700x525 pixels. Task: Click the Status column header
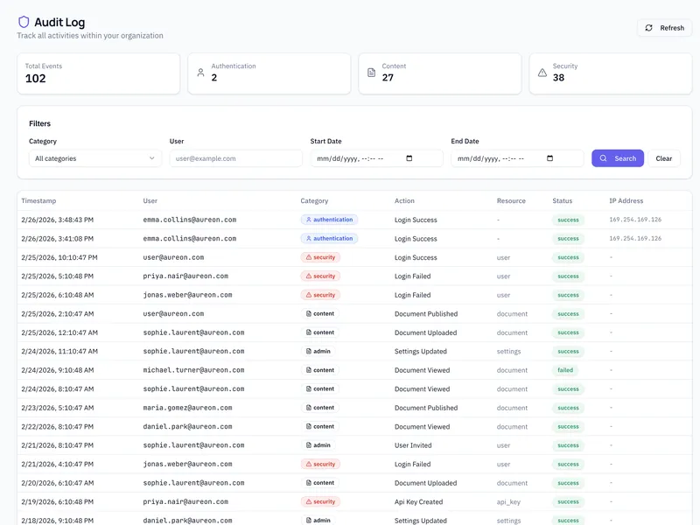pyautogui.click(x=562, y=201)
